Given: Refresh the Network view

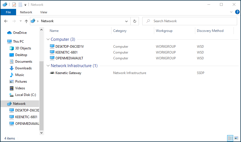Looking at the screenshot, I should tap(135, 21).
